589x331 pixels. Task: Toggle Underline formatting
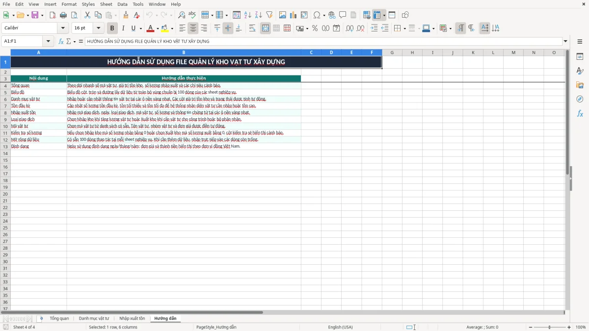coord(133,28)
